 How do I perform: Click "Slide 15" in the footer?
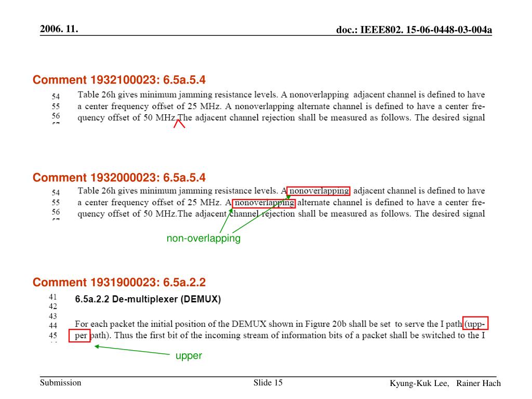pyautogui.click(x=268, y=383)
